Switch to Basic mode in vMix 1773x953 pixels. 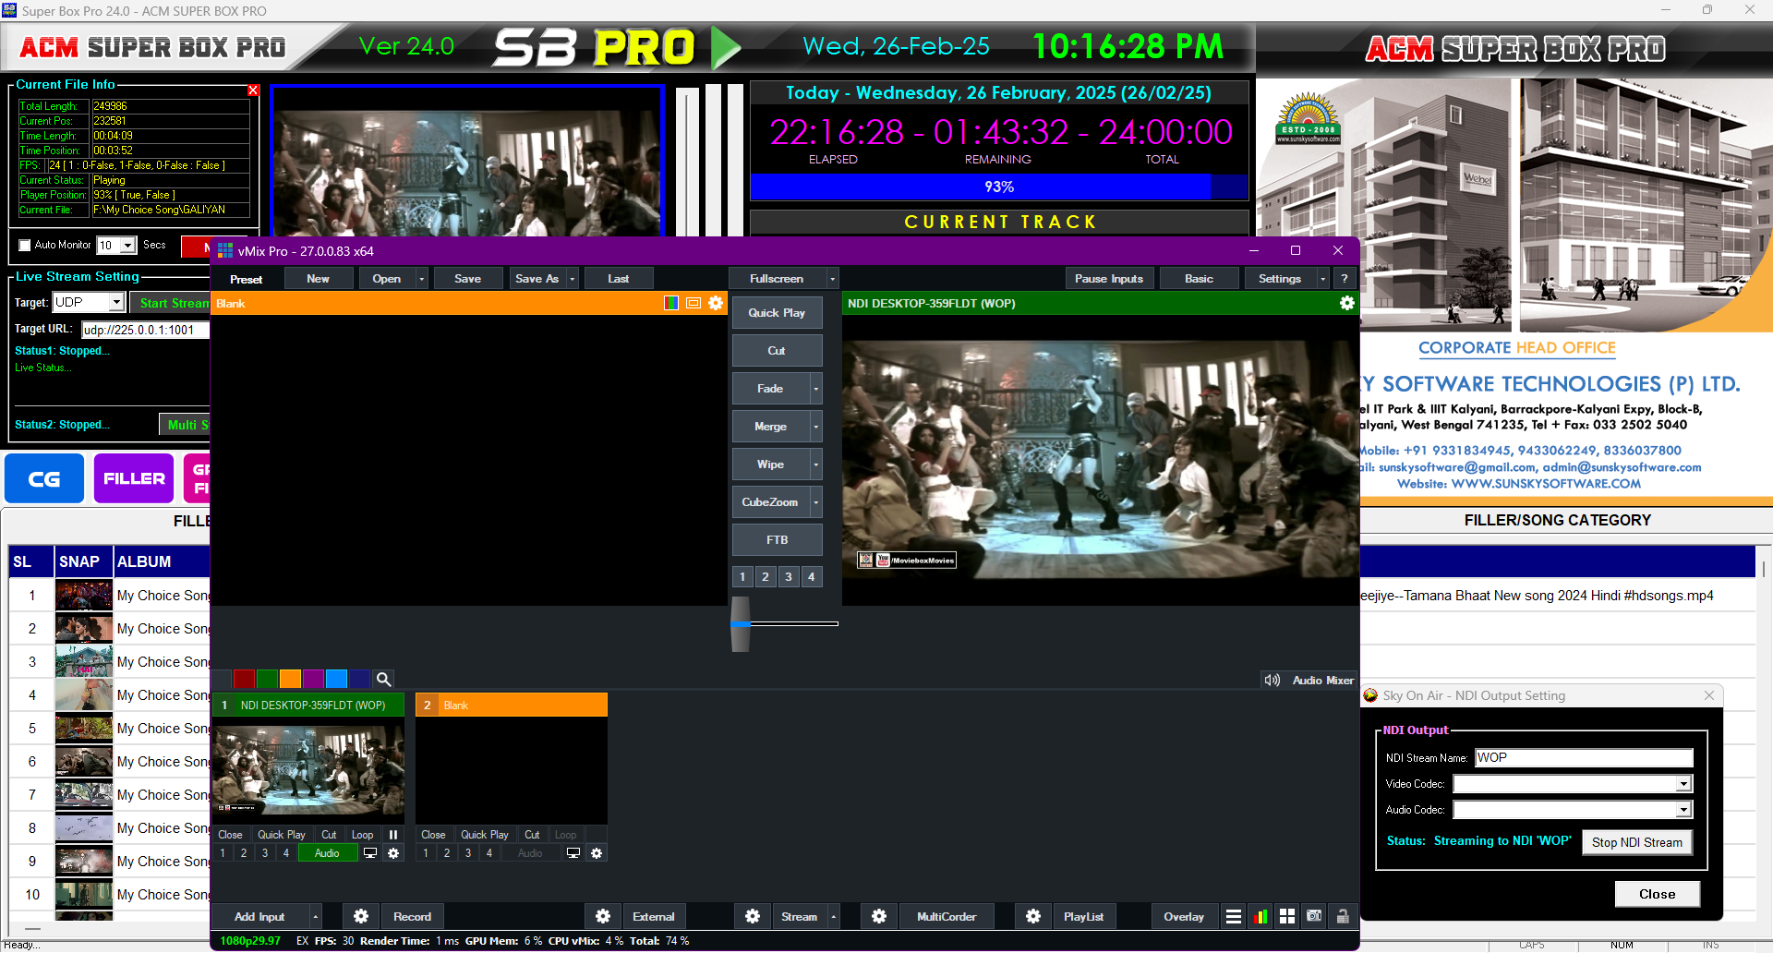[x=1199, y=279]
